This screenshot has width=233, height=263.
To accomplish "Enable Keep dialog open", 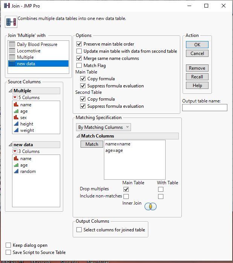I will 8,245.
